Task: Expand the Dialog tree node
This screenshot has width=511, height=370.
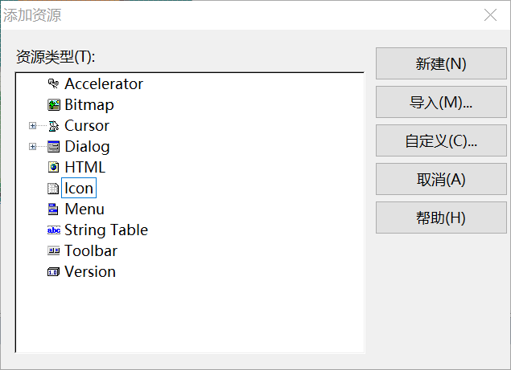Action: point(33,147)
